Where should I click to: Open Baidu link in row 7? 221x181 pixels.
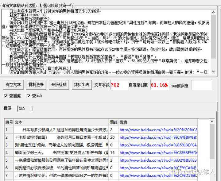click(x=158, y=175)
